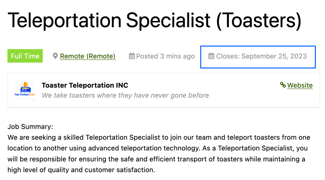Image resolution: width=325 pixels, height=180 pixels.
Task: Click the calendar icon beside Posted
Action: tap(132, 56)
